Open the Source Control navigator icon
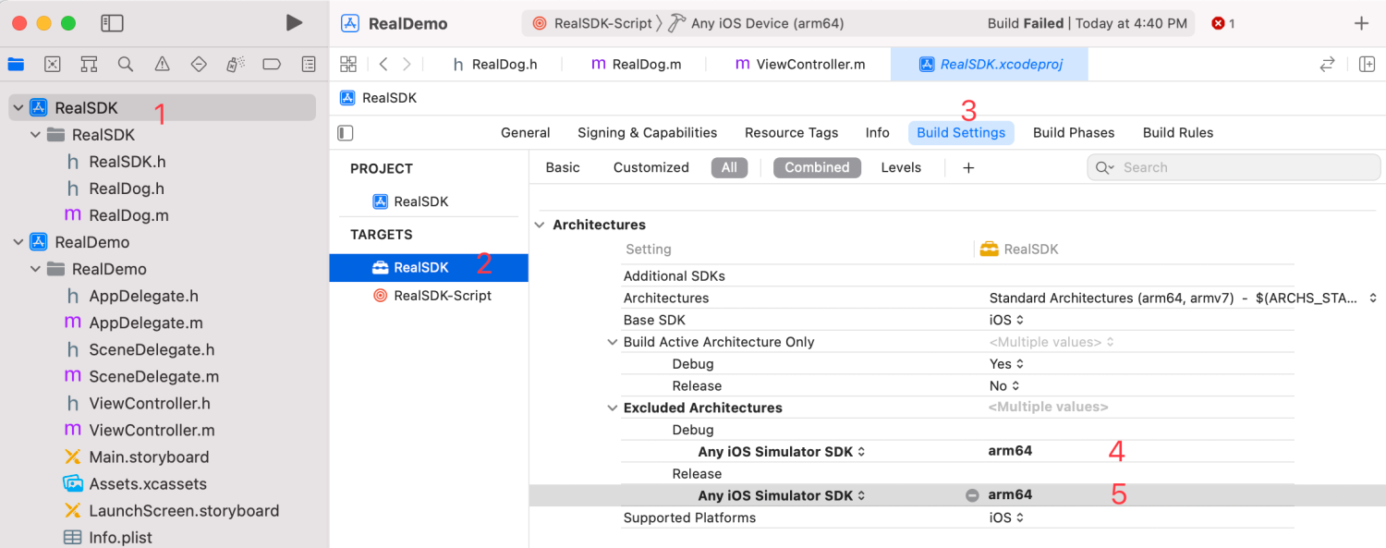 (x=53, y=64)
